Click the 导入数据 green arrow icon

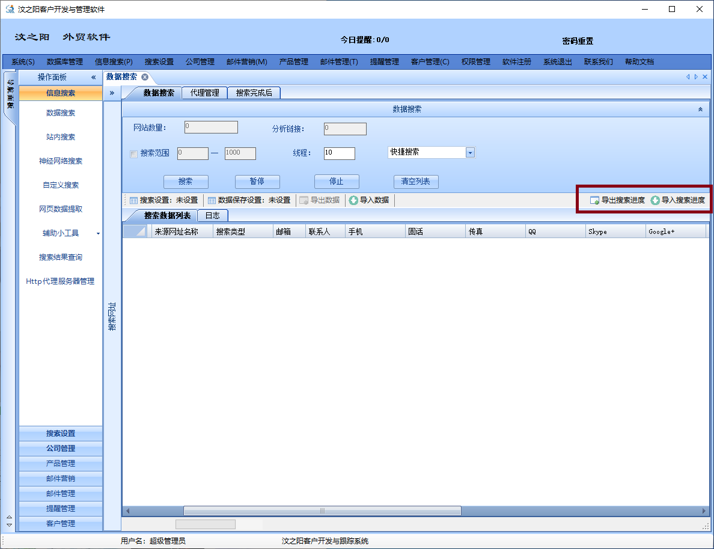tap(353, 200)
